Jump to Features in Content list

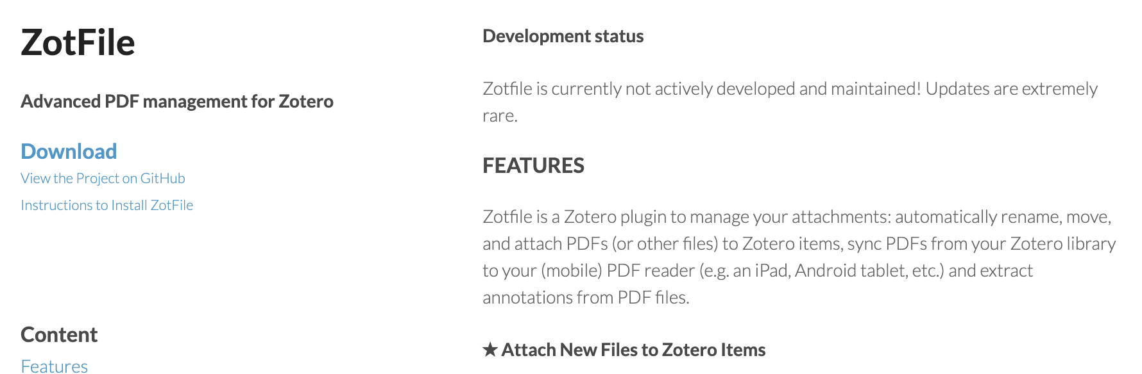[55, 366]
